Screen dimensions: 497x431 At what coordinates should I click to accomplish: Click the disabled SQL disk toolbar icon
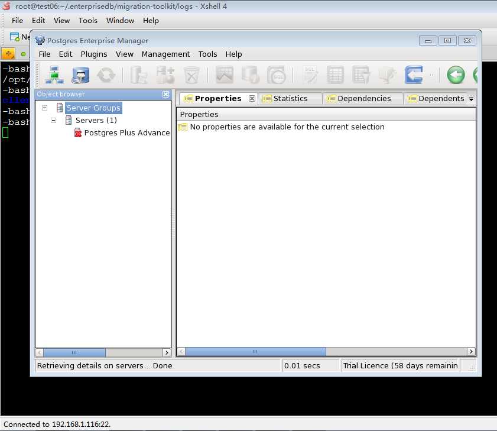click(x=277, y=75)
